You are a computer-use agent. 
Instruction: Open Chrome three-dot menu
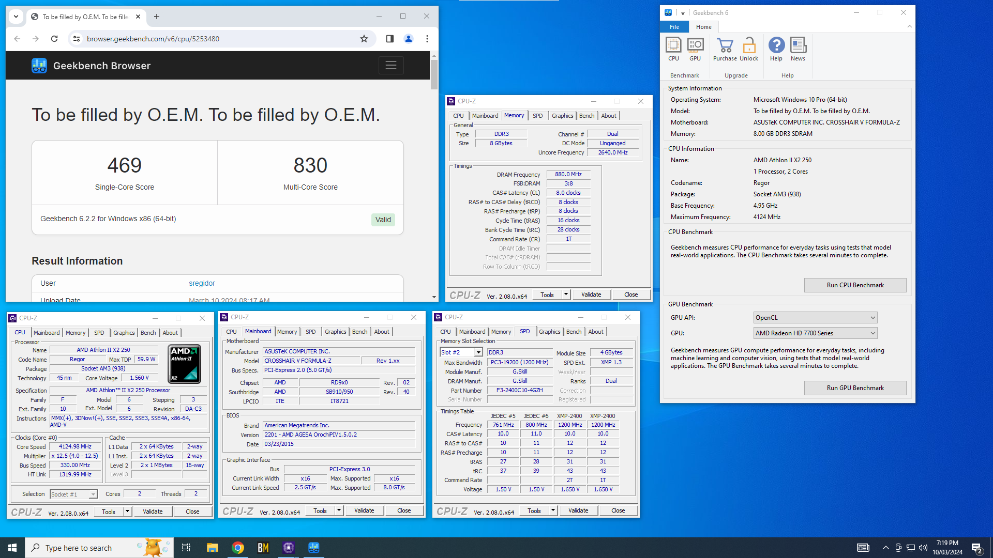(x=427, y=39)
